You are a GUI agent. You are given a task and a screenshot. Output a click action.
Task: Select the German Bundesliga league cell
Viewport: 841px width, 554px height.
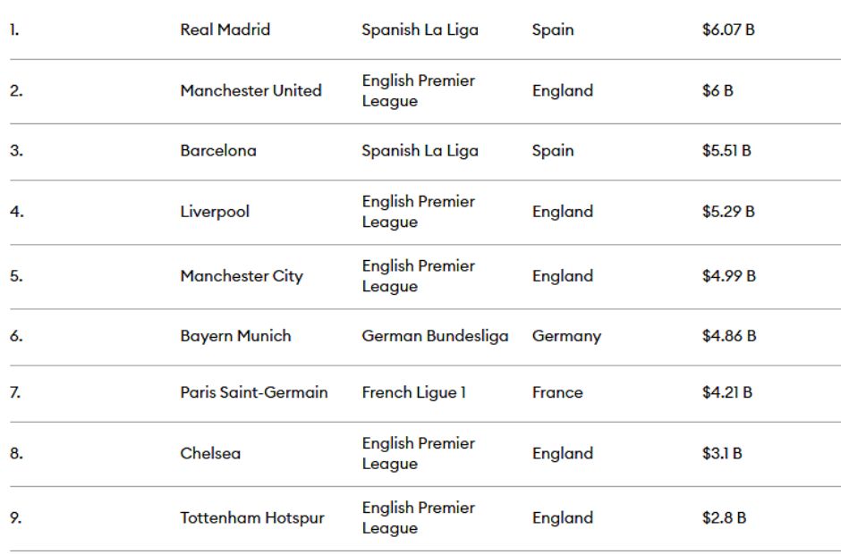[435, 336]
